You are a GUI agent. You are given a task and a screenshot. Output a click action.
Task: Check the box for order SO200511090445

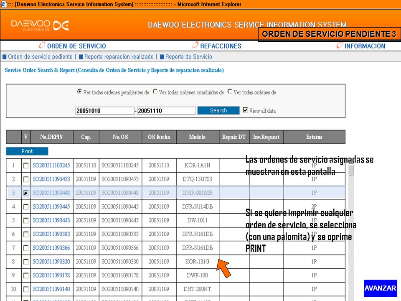[x=26, y=207]
